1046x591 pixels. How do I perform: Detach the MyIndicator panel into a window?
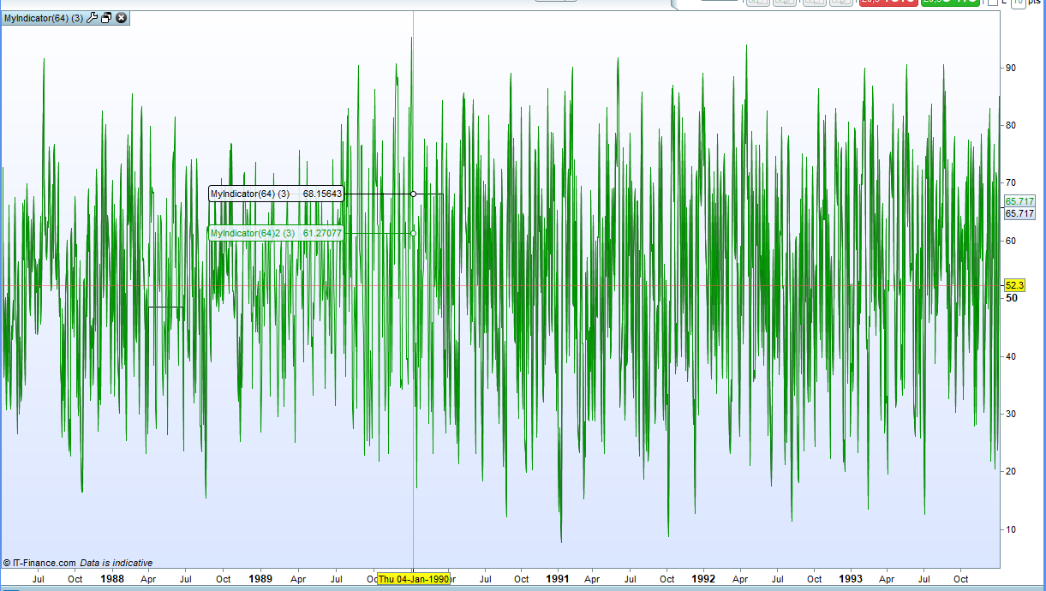[106, 18]
